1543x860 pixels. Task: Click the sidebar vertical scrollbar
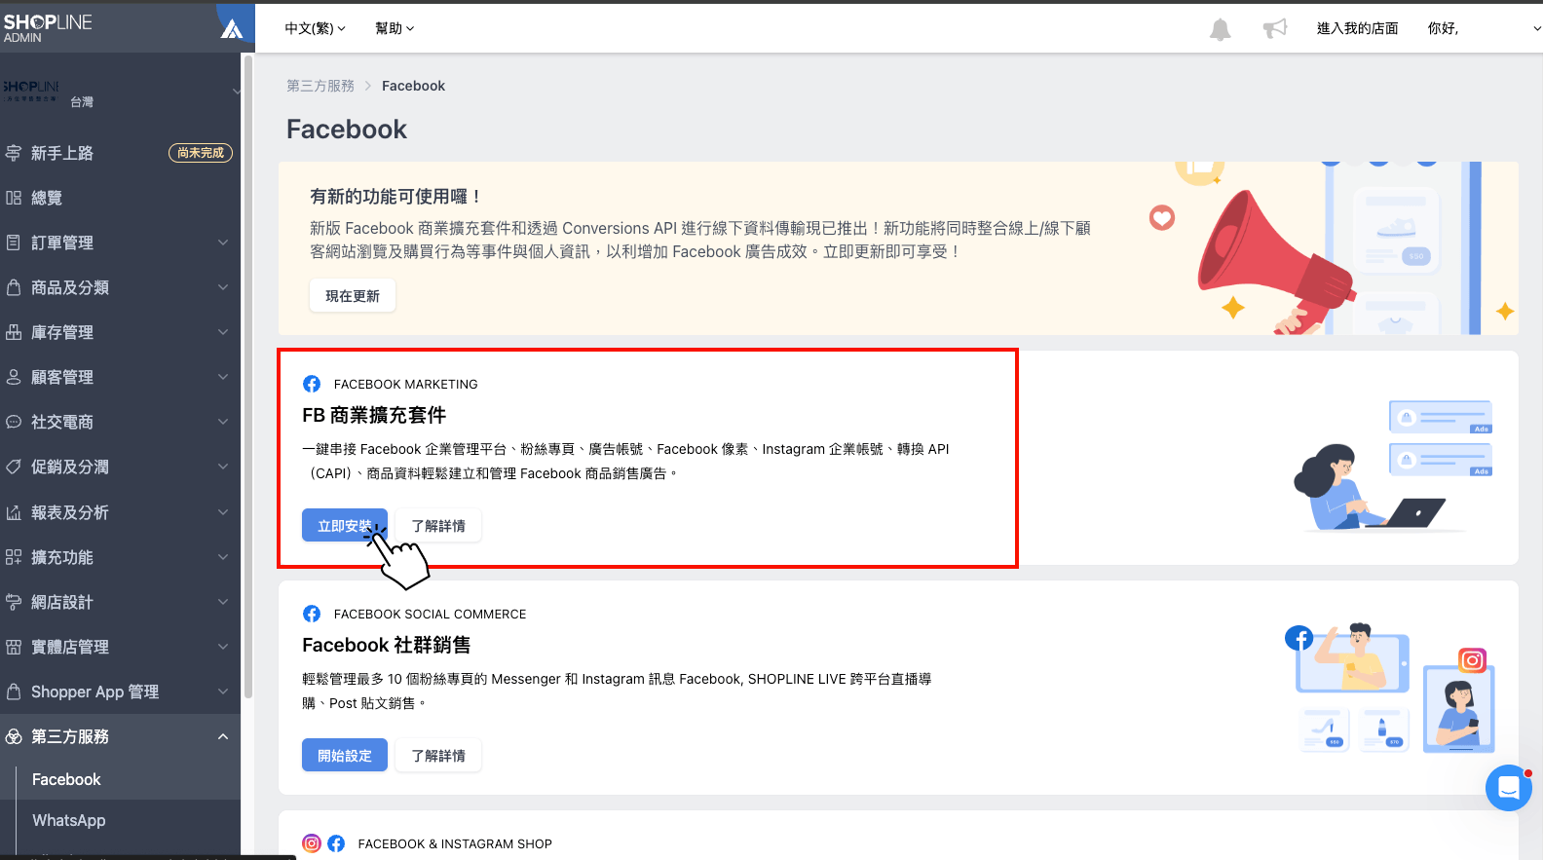tap(247, 376)
